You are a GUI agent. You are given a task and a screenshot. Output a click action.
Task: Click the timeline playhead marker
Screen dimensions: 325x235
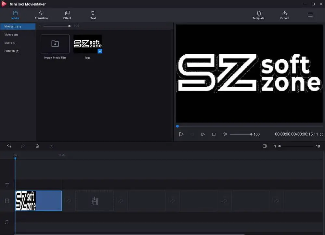[x=15, y=158]
